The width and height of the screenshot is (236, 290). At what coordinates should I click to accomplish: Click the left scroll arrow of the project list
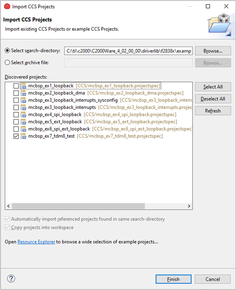point(8,206)
